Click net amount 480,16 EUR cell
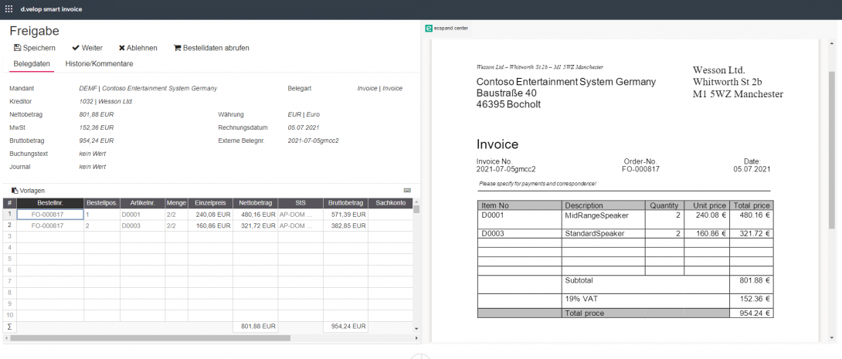 (255, 215)
